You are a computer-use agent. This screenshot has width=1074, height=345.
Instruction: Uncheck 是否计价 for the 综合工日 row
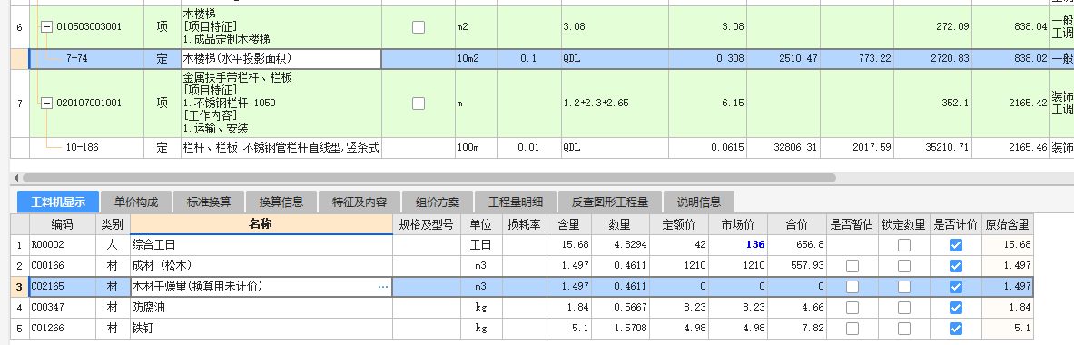click(956, 245)
